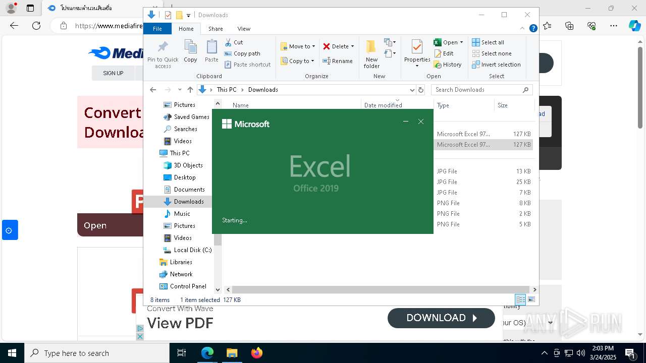Select Searches in navigation pane
The image size is (646, 363).
(185, 129)
